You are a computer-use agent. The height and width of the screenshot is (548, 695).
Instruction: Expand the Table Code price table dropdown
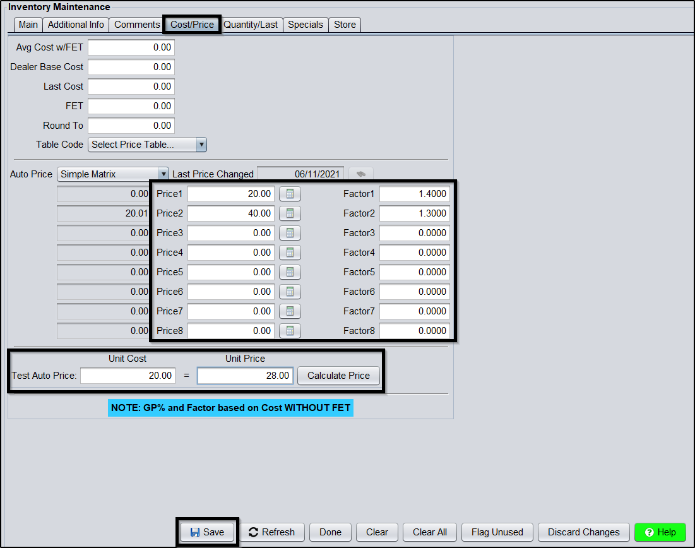click(x=201, y=145)
